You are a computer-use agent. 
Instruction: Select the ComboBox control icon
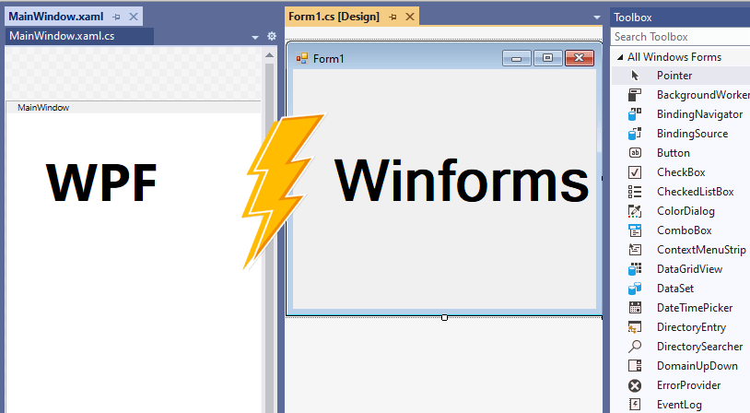pyautogui.click(x=635, y=230)
